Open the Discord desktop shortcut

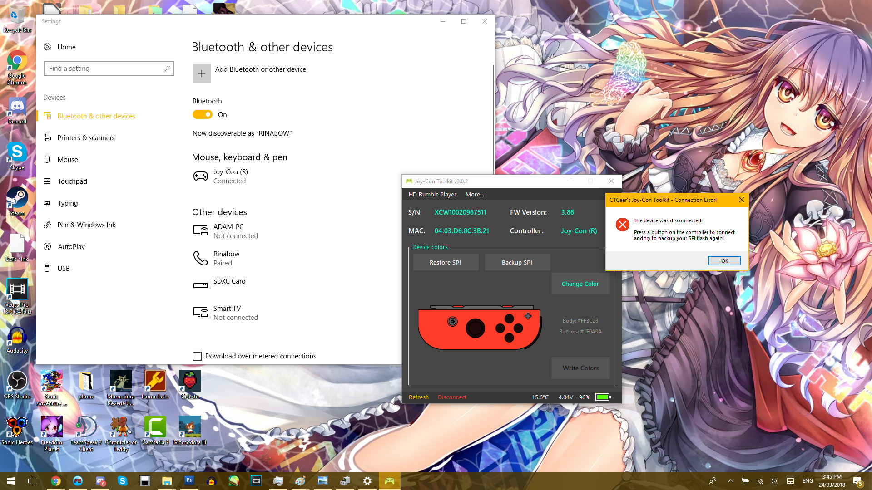point(17,111)
